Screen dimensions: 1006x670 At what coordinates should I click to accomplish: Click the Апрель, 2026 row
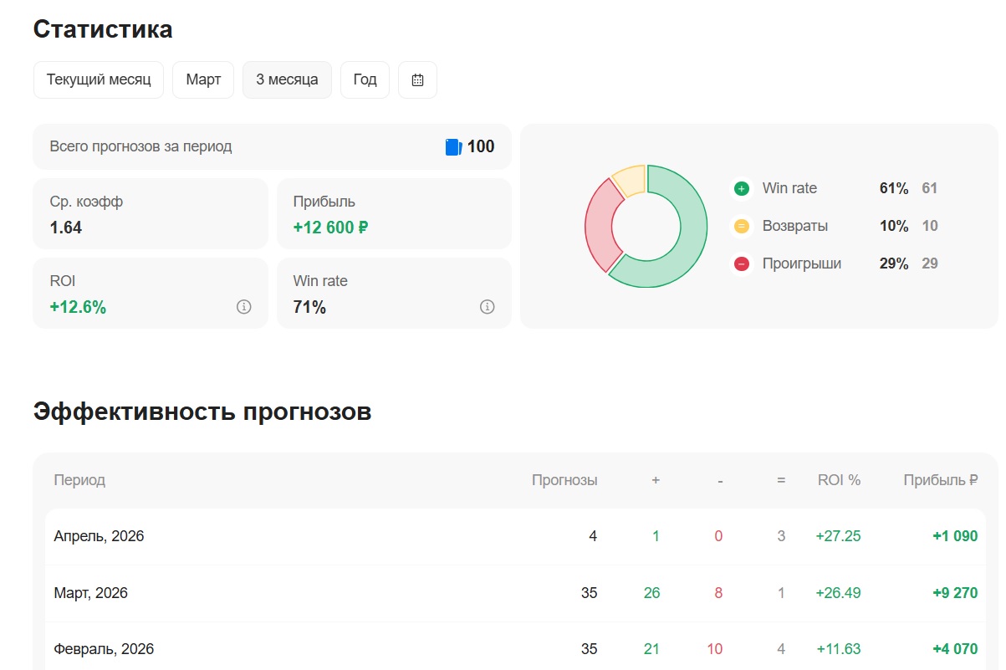coord(515,536)
